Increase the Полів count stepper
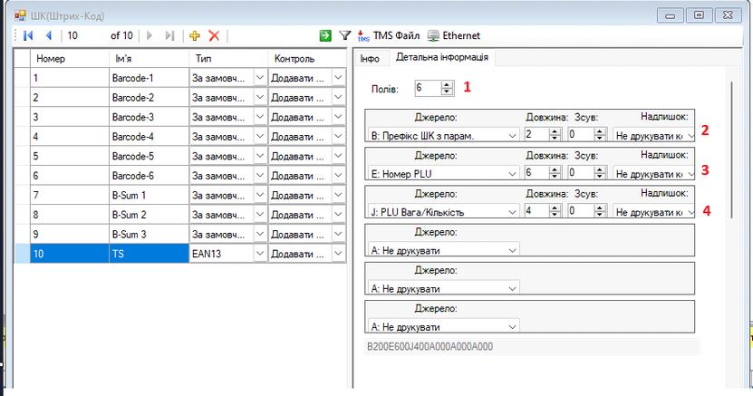Image resolution: width=753 pixels, height=396 pixels. 446,84
